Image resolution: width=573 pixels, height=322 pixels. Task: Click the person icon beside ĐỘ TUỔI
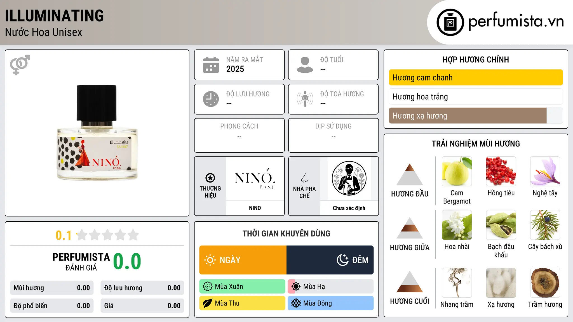[x=305, y=65]
